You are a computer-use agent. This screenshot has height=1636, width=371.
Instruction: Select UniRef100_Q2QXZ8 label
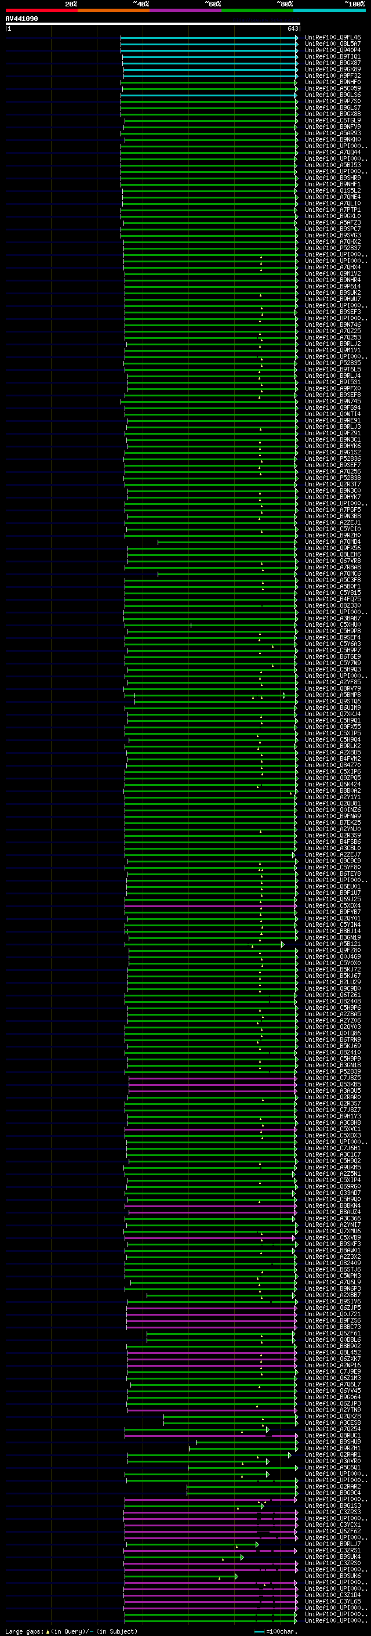coord(333,1415)
